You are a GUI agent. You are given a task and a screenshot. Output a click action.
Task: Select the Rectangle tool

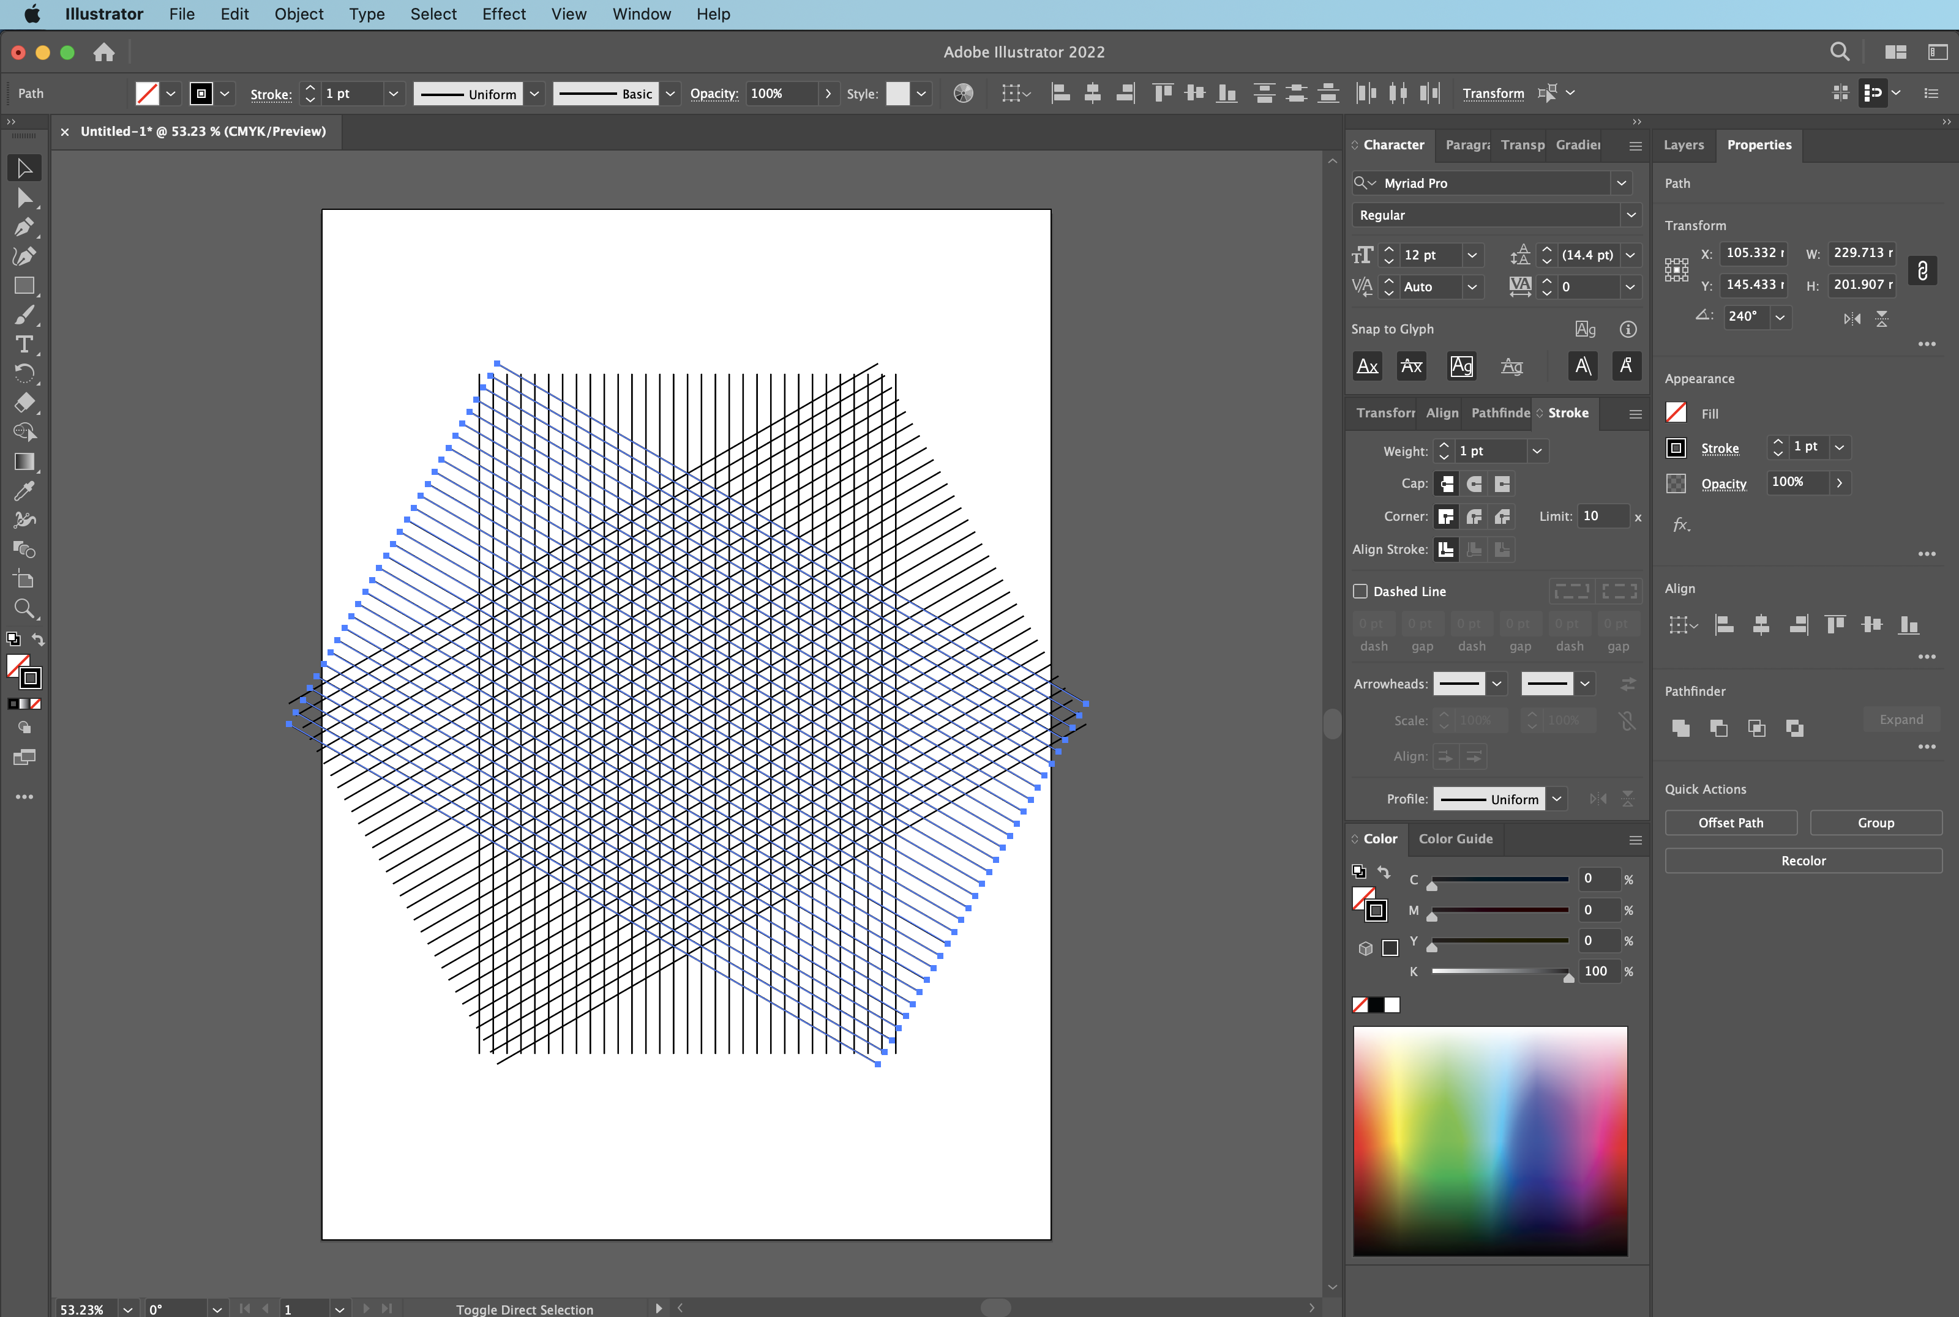click(24, 286)
